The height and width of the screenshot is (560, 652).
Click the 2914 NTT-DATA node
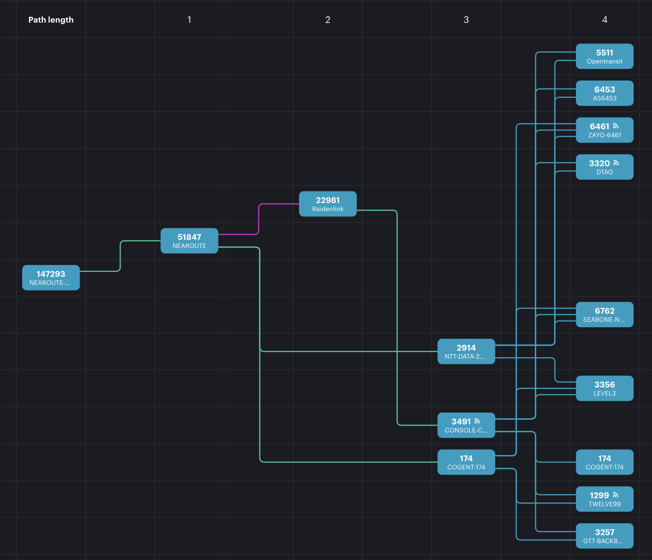(x=466, y=351)
